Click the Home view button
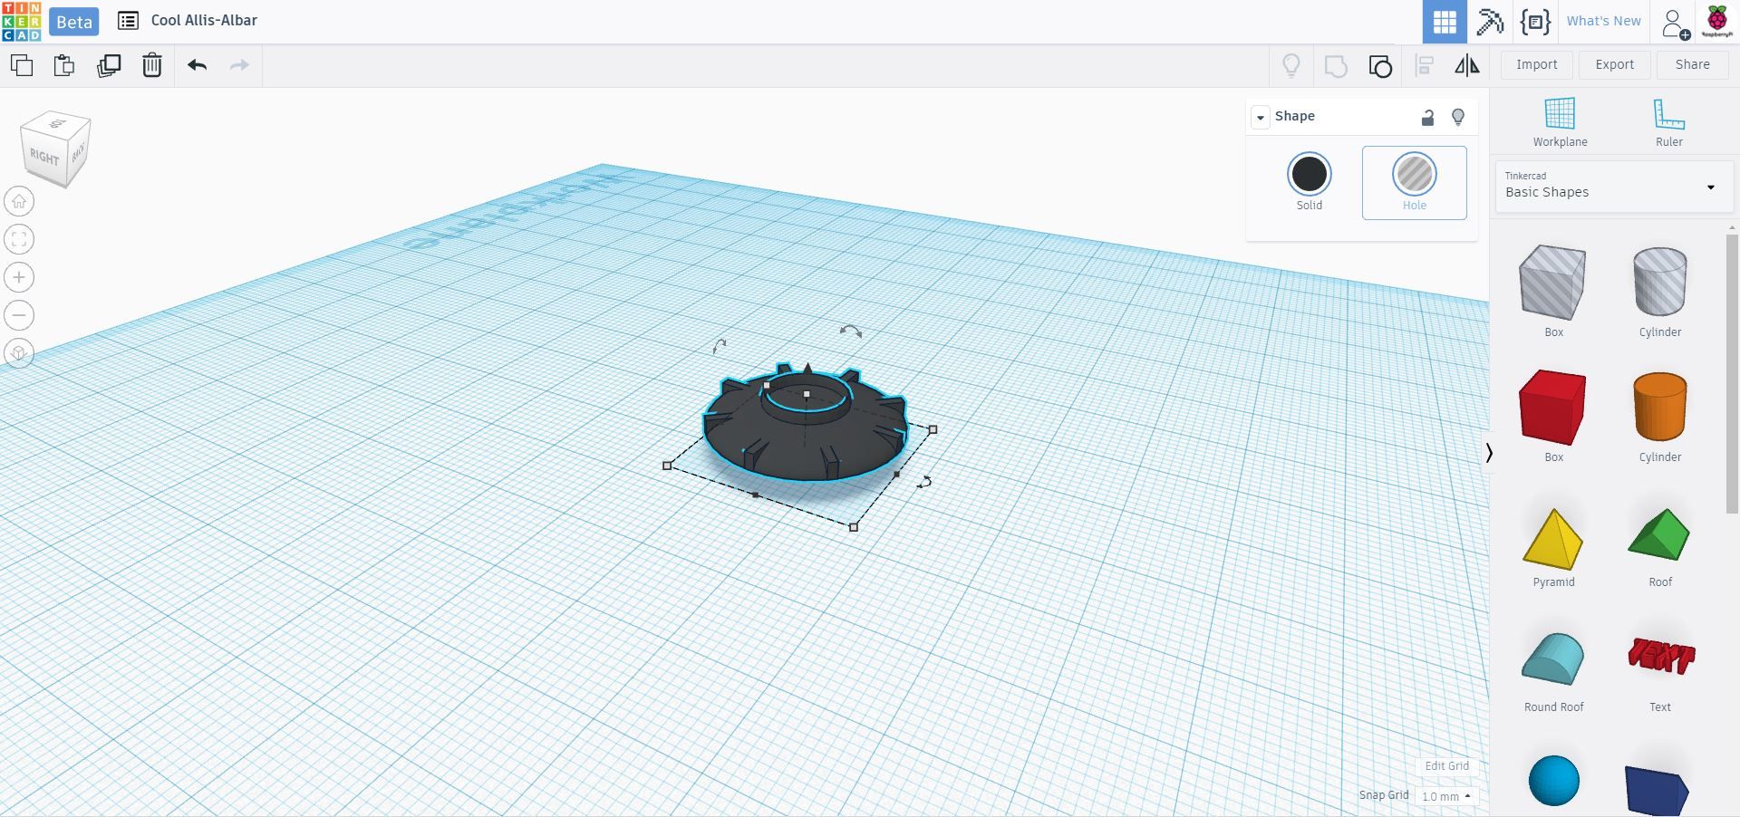Image resolution: width=1740 pixels, height=817 pixels. click(19, 201)
